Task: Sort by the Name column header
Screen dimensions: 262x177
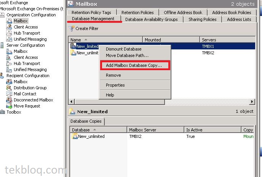Action: click(105, 40)
